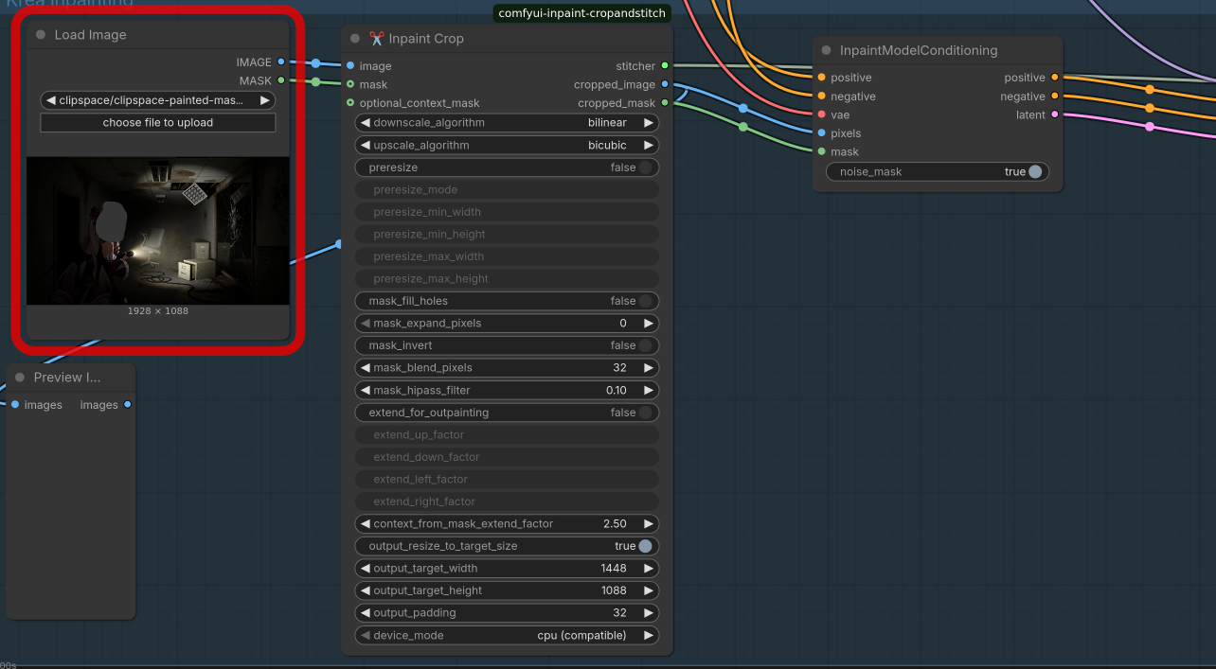
Task: Increase mask_expand_pixels with right arrow
Action: (x=649, y=324)
